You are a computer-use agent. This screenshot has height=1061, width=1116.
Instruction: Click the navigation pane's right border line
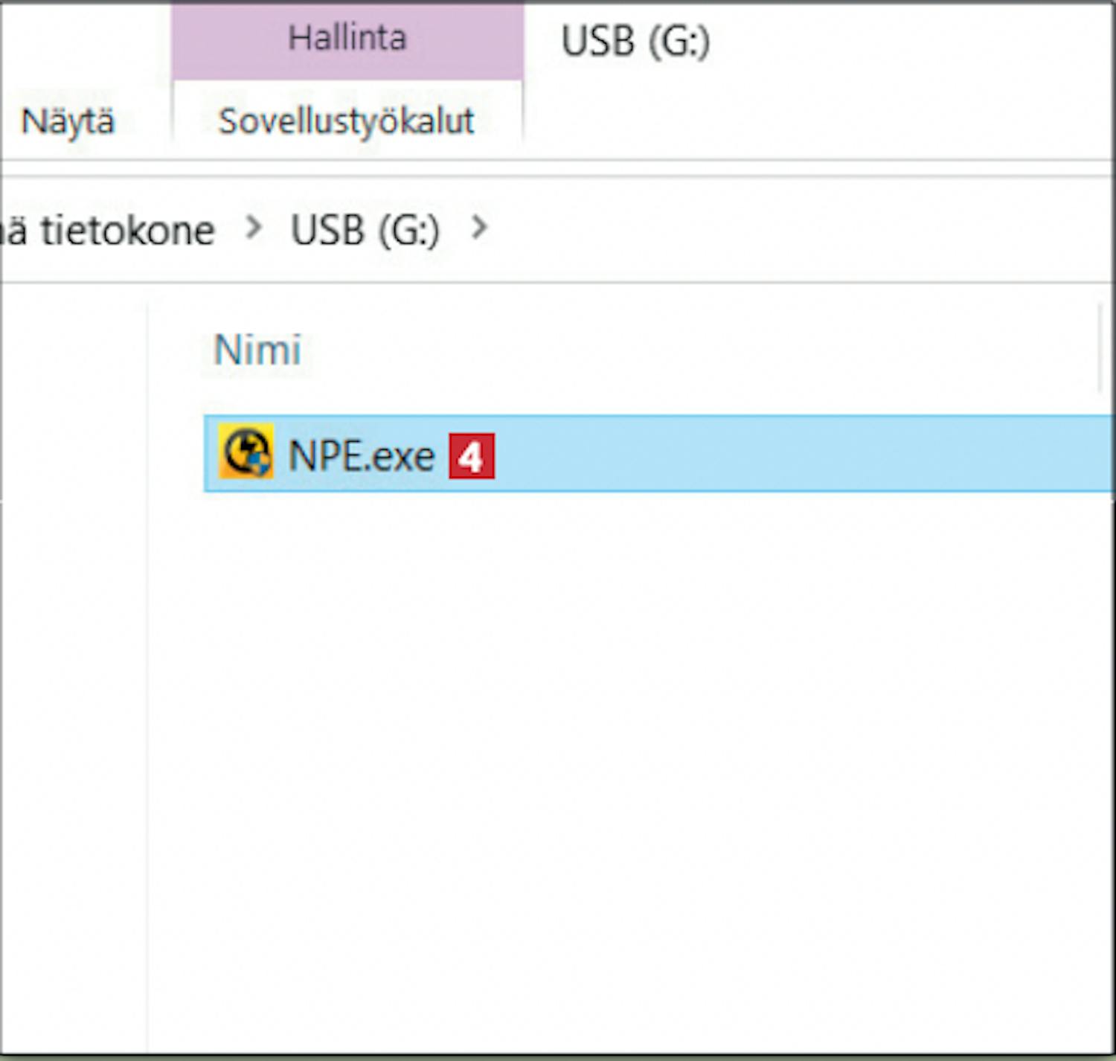pos(147,670)
